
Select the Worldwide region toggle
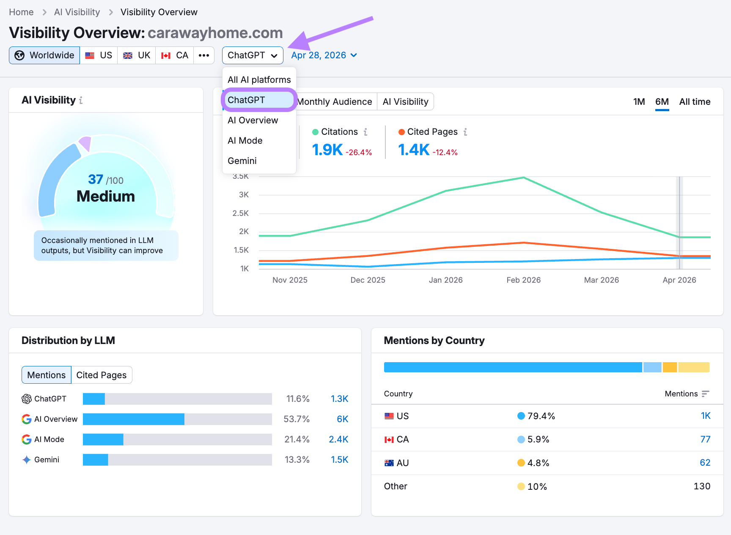44,55
